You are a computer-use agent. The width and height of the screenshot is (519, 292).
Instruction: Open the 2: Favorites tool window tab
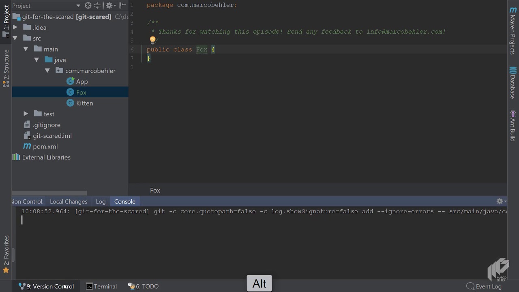(6, 254)
